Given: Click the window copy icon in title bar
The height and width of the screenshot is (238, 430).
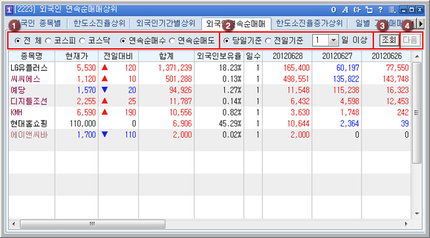Looking at the screenshot, I should pyautogui.click(x=369, y=10).
